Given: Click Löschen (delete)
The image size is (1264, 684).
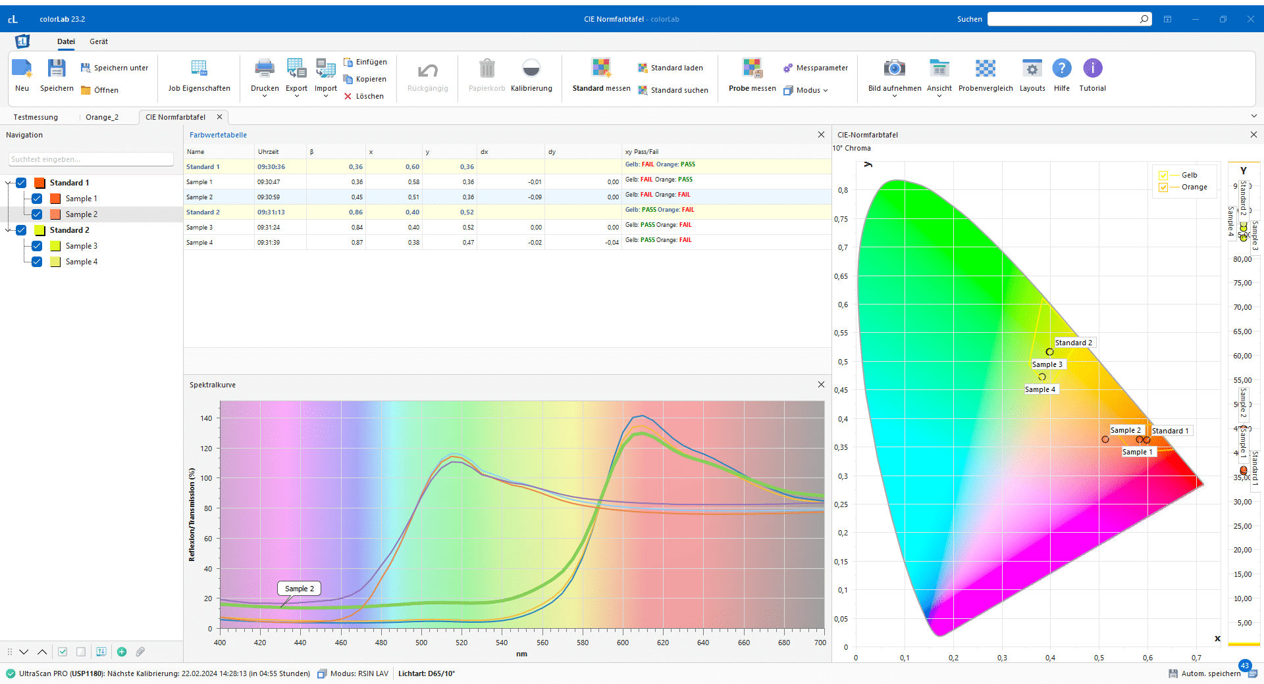Looking at the screenshot, I should (364, 96).
